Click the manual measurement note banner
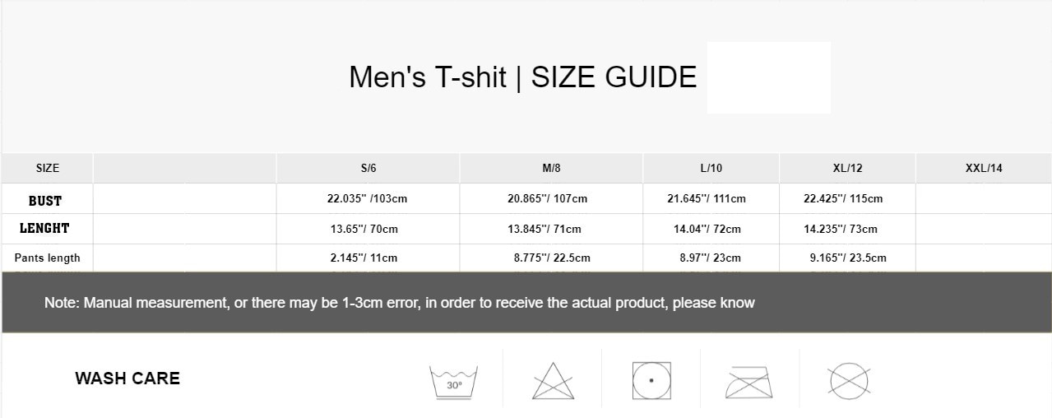This screenshot has height=418, width=1052. [x=526, y=303]
